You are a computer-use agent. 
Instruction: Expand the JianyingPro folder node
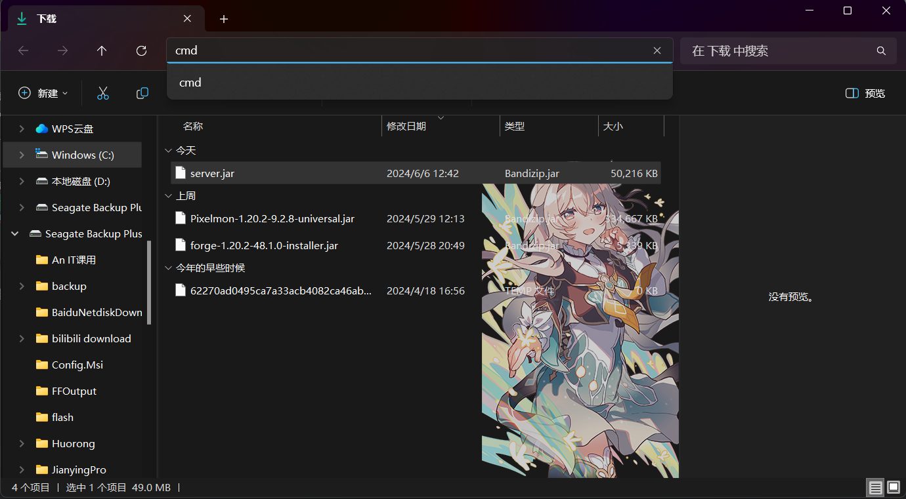tap(22, 469)
